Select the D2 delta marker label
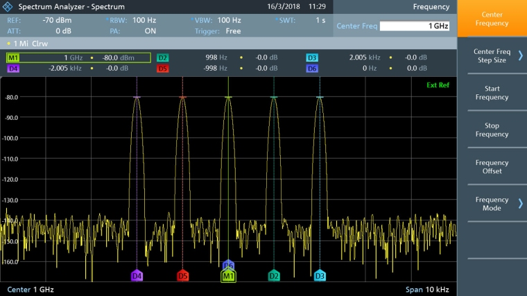527x296 pixels. [162, 58]
